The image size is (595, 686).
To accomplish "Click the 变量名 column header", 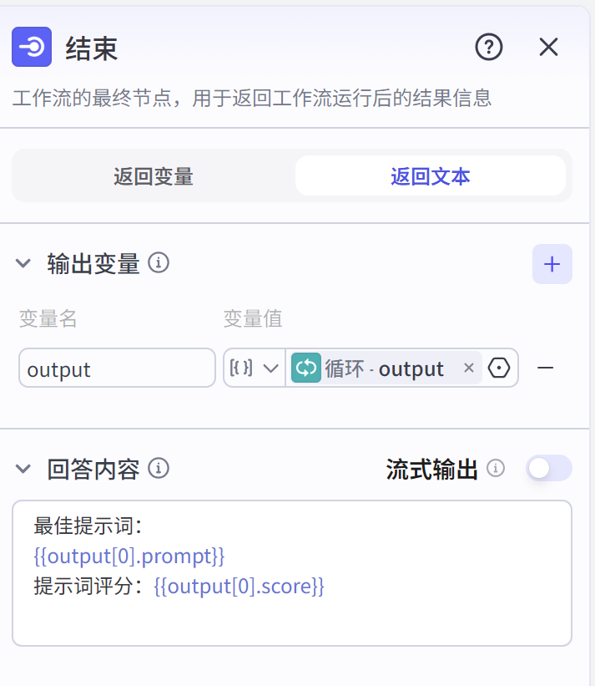I will [48, 318].
